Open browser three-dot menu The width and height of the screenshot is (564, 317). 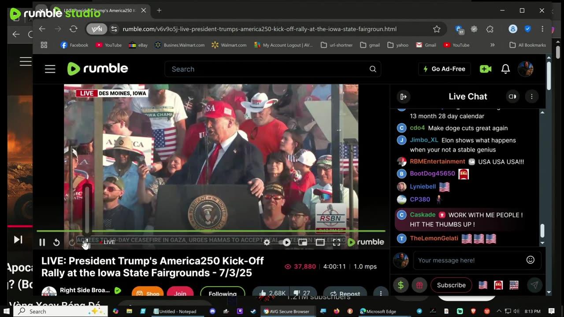tap(542, 29)
